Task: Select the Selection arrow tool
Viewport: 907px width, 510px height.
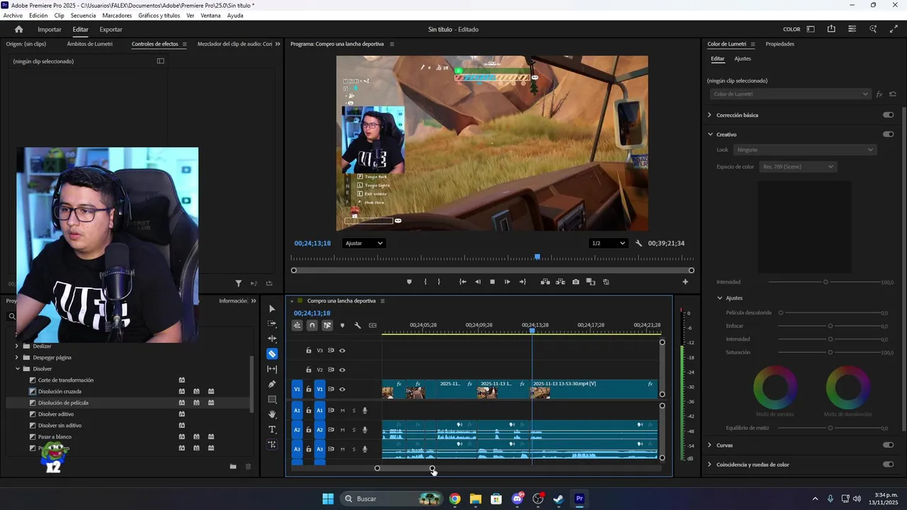Action: 272,309
